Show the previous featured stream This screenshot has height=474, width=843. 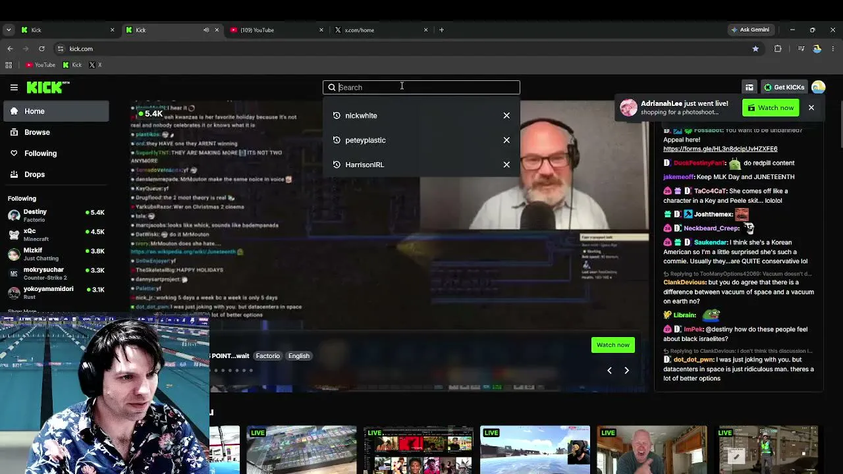609,371
